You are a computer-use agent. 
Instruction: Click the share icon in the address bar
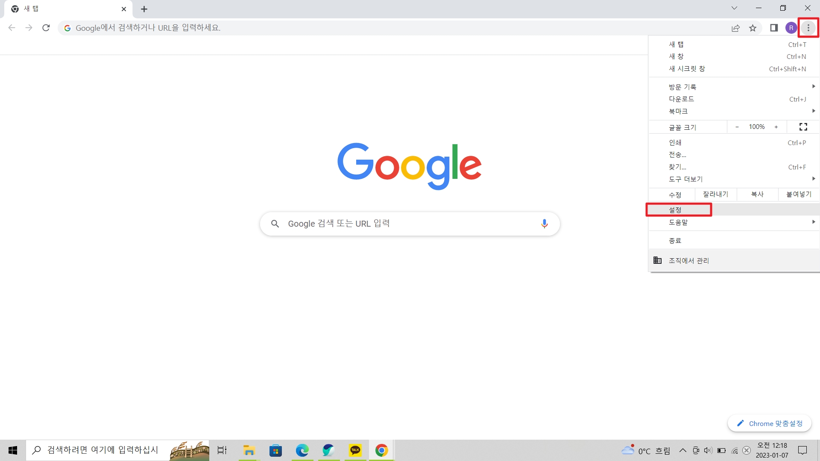735,28
